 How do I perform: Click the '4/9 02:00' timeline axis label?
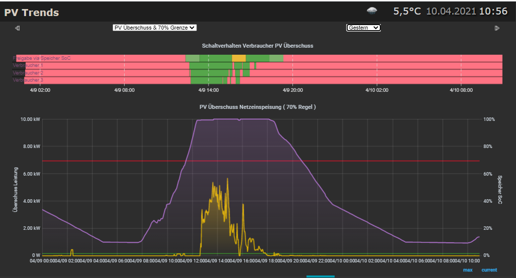[40, 90]
